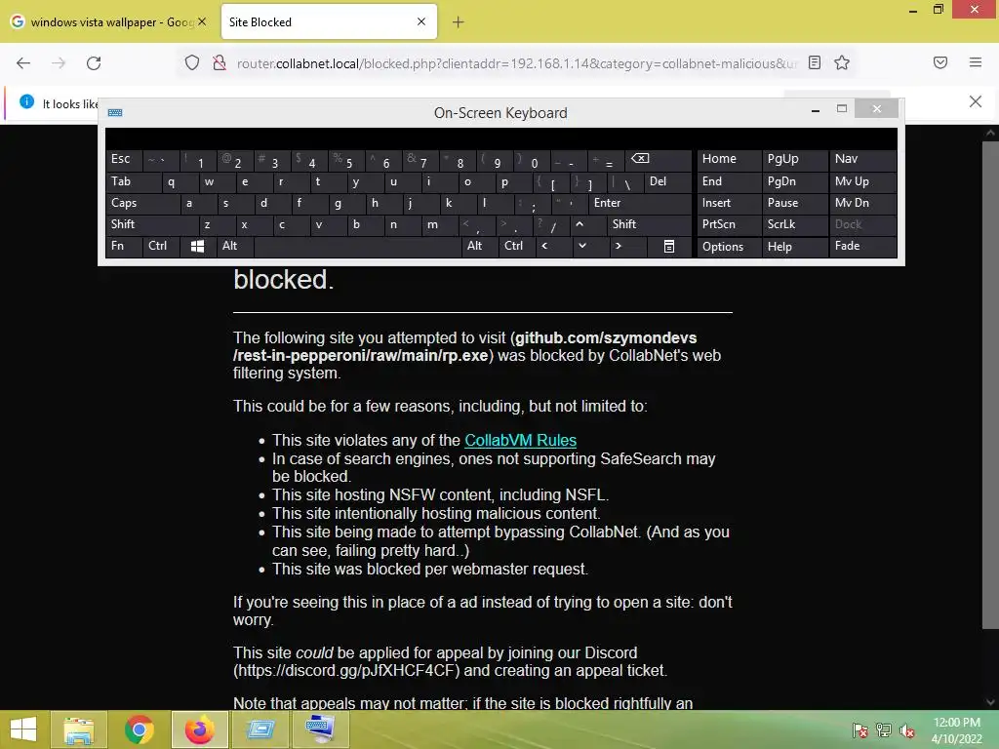Click the On-Screen Keyboard title bar icon
Screen dimensions: 999x749
(x=115, y=113)
